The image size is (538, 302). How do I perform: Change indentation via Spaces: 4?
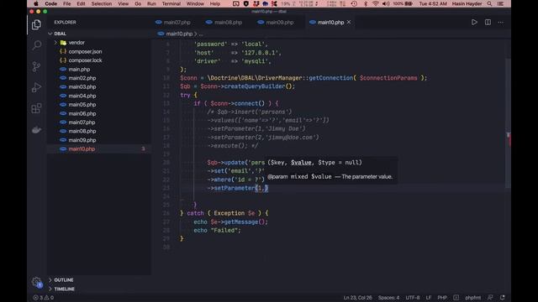click(x=388, y=298)
